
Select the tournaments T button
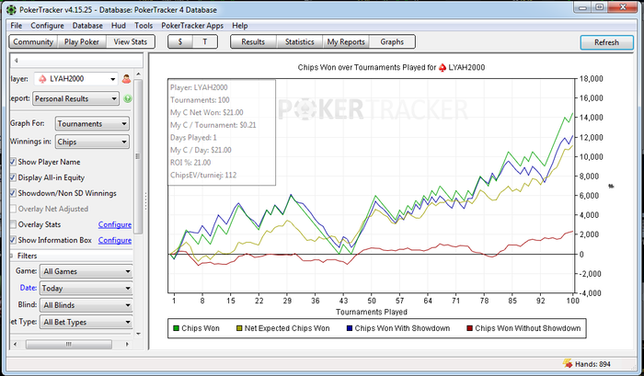[x=205, y=41]
